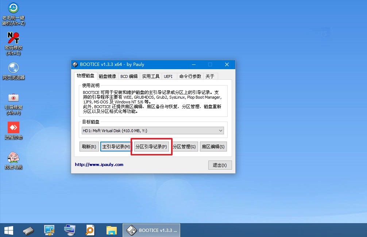
Task: Open File Explorer folder in taskbar
Action: point(111,230)
